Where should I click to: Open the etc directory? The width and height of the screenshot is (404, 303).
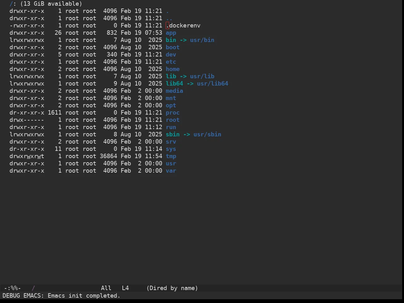(171, 62)
